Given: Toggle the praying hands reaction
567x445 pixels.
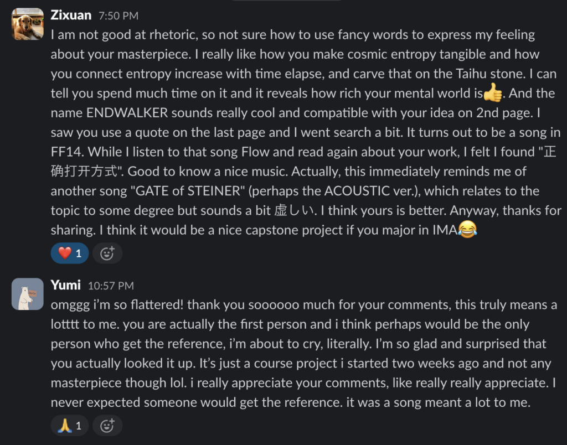Looking at the screenshot, I should (70, 426).
